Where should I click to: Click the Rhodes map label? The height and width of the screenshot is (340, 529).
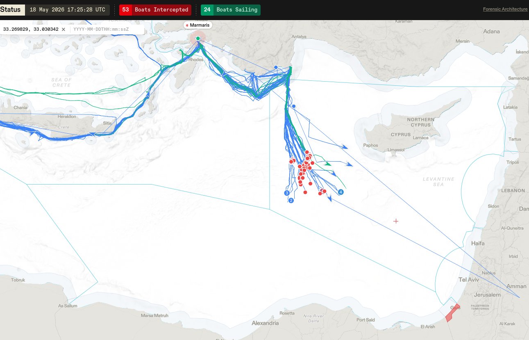click(x=196, y=59)
